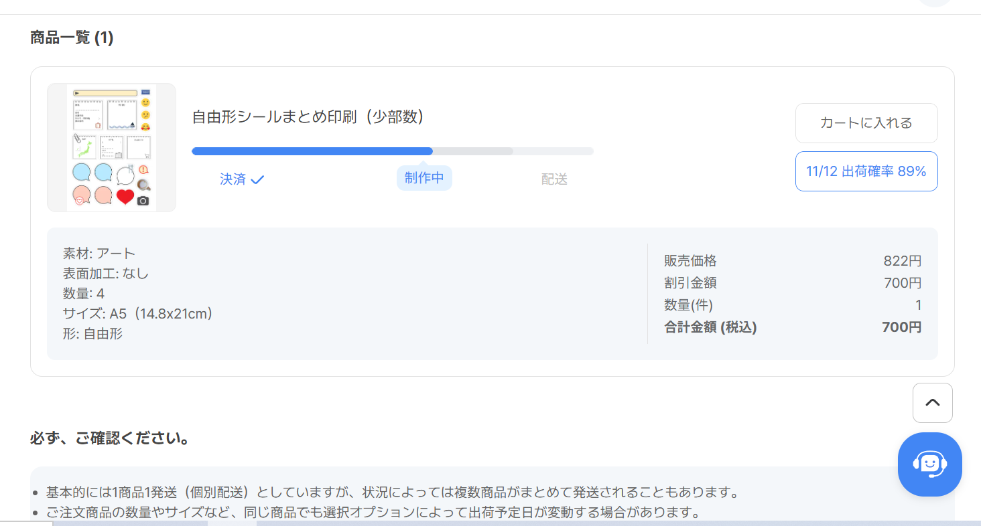981x526 pixels.
Task: Click the 素材: アート specification line
Action: 99,253
